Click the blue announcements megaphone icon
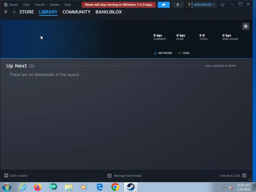Screen dimensions: 256x192 [x=163, y=5]
